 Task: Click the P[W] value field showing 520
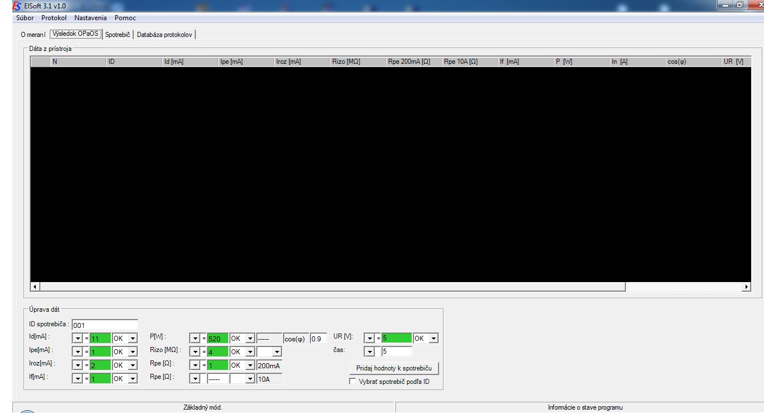(218, 338)
